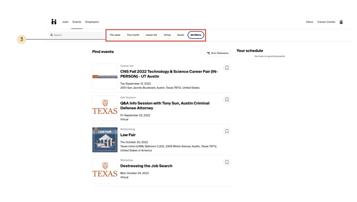Click the Your schedule heading
This screenshot has height=202, width=357.
(250, 50)
